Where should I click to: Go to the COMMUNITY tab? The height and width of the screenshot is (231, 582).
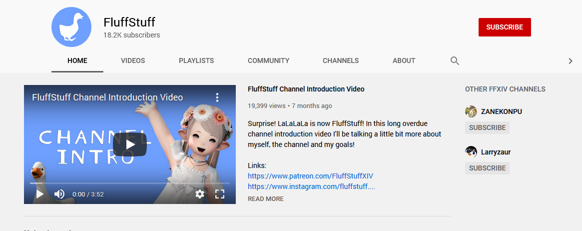click(x=268, y=60)
